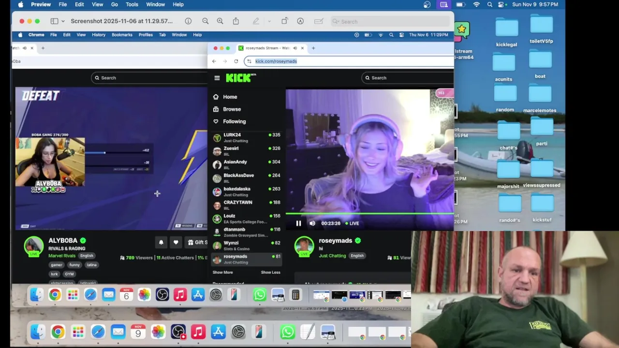Screen dimensions: 619x348
Task: Open the Help menu in the top bar
Action: tap(178, 4)
